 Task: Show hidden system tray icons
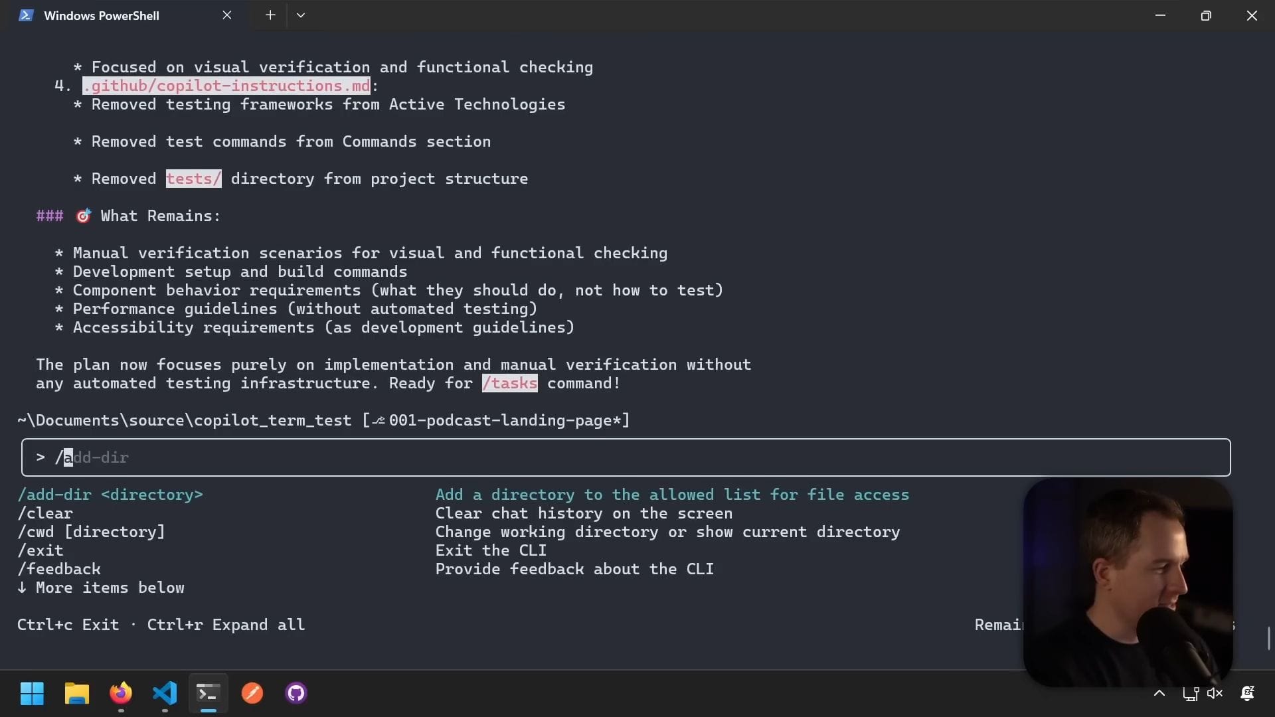1159,694
